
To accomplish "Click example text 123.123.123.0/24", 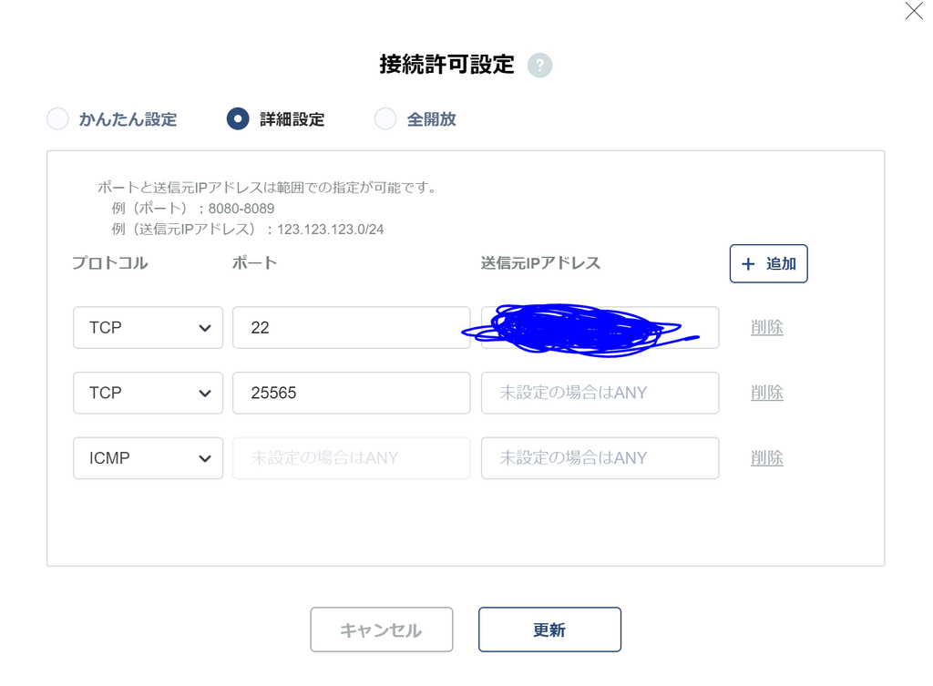I will coord(330,230).
